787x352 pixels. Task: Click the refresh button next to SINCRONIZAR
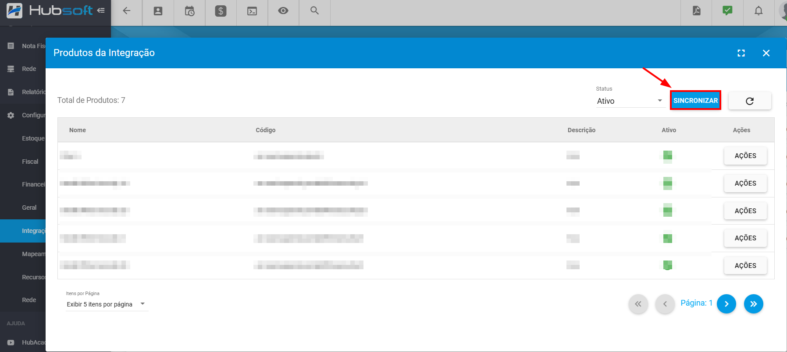click(x=750, y=101)
